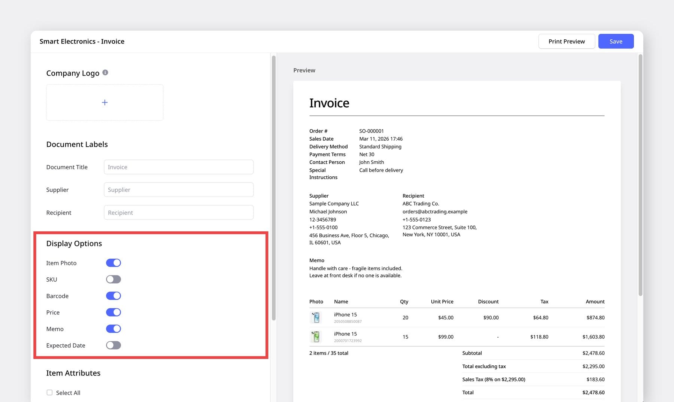Click the green iPhone 15 photo thumbnail

click(316, 336)
